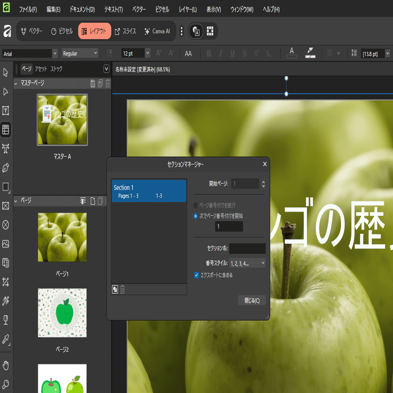Click the grid icon beside persona bar
The width and height of the screenshot is (393, 393).
click(210, 31)
